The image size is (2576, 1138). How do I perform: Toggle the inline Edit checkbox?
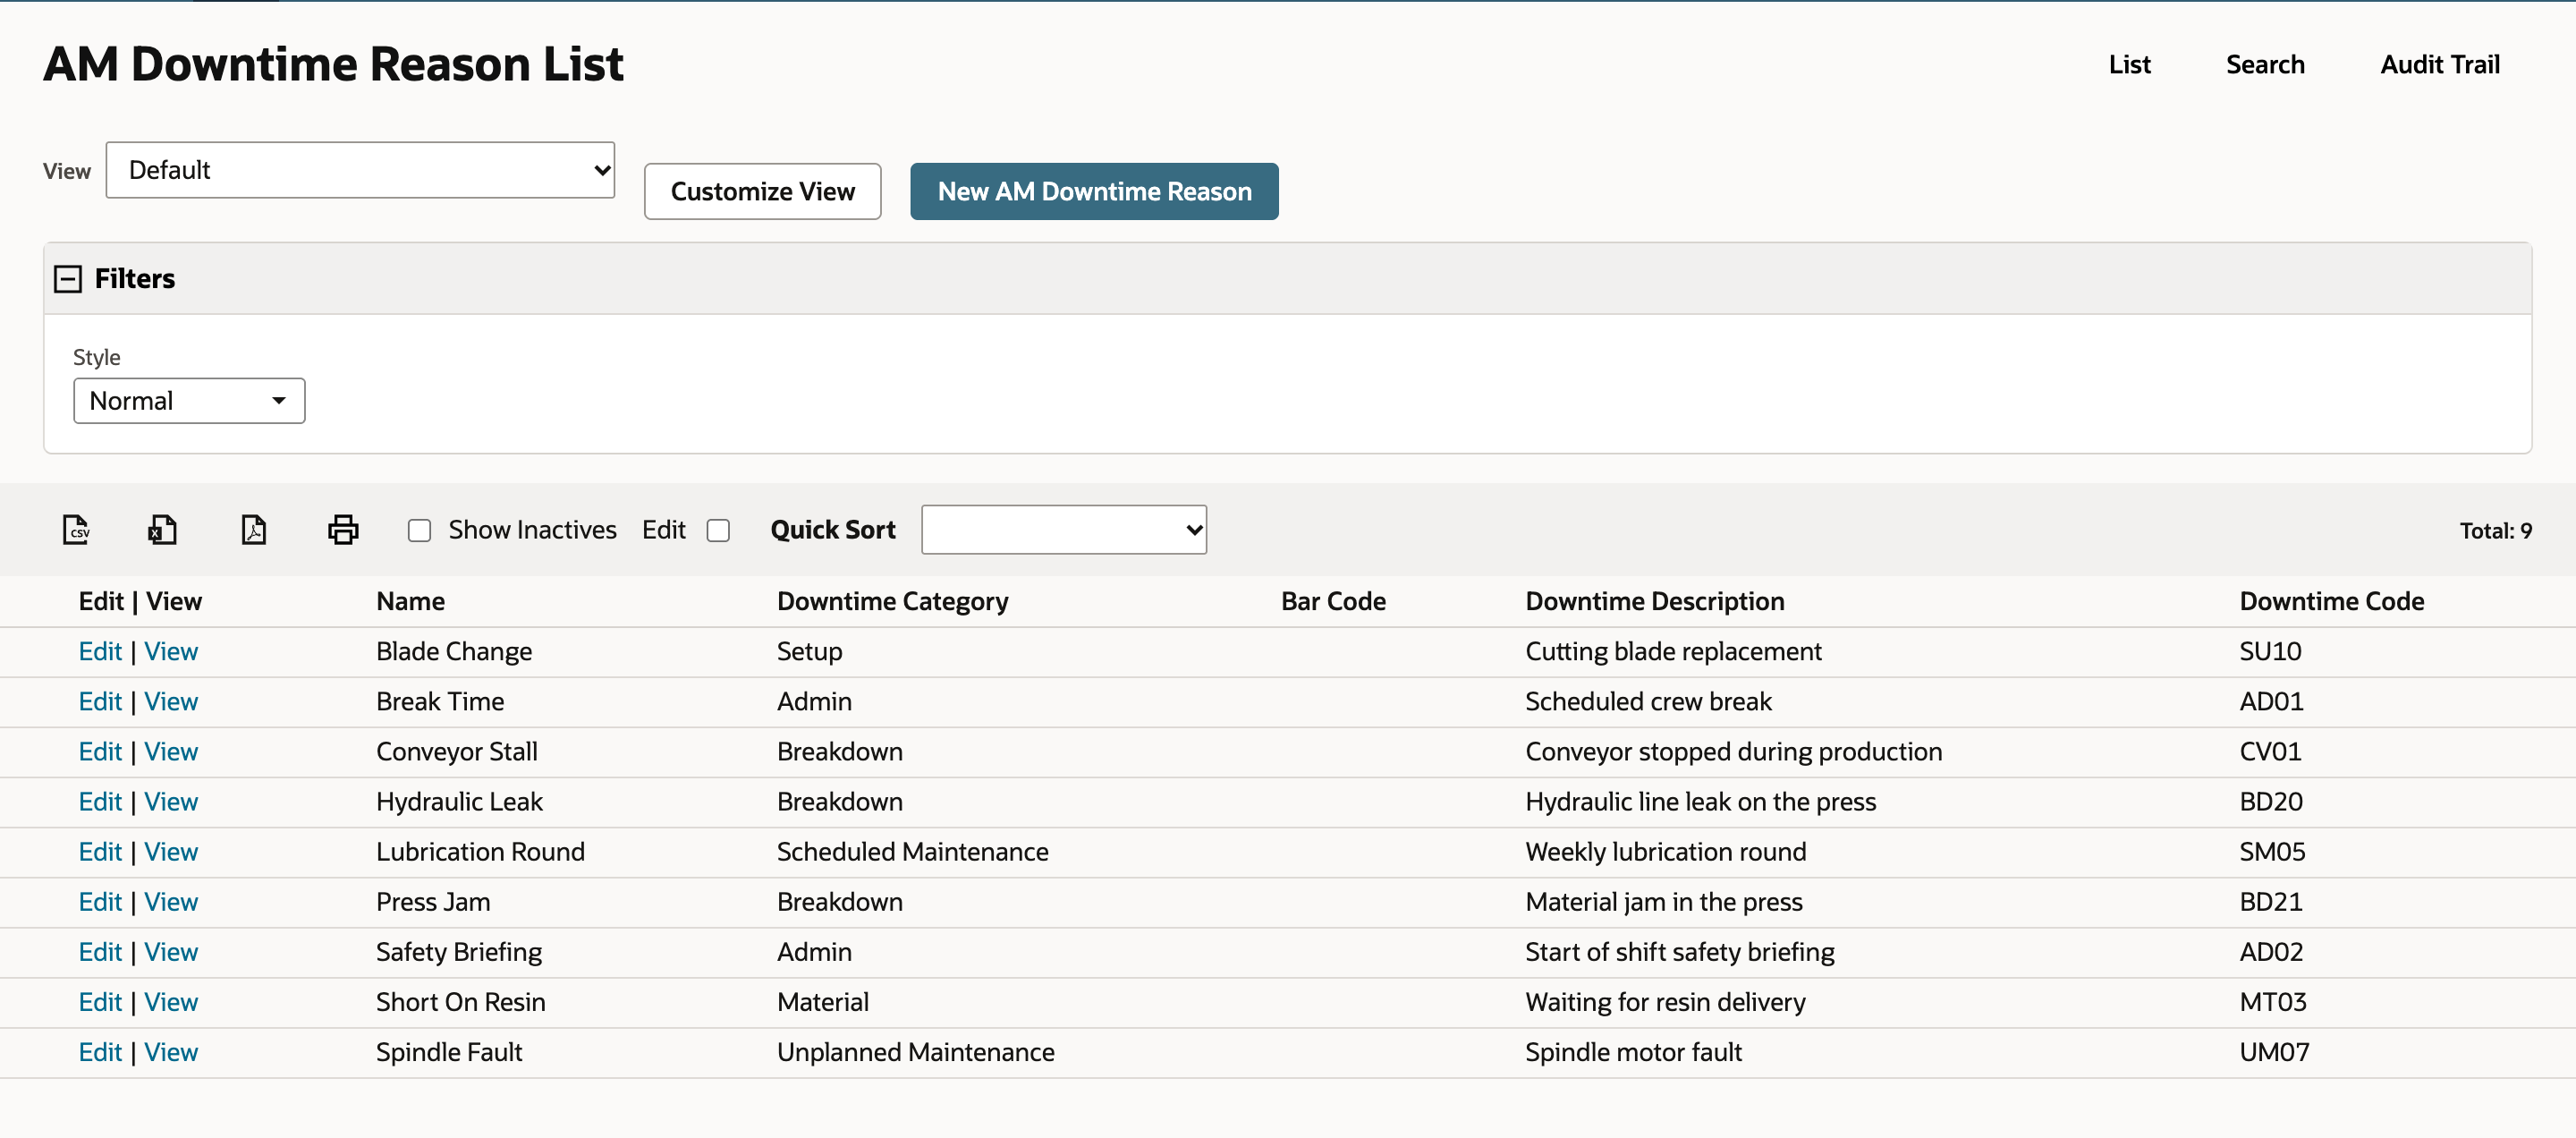718,530
